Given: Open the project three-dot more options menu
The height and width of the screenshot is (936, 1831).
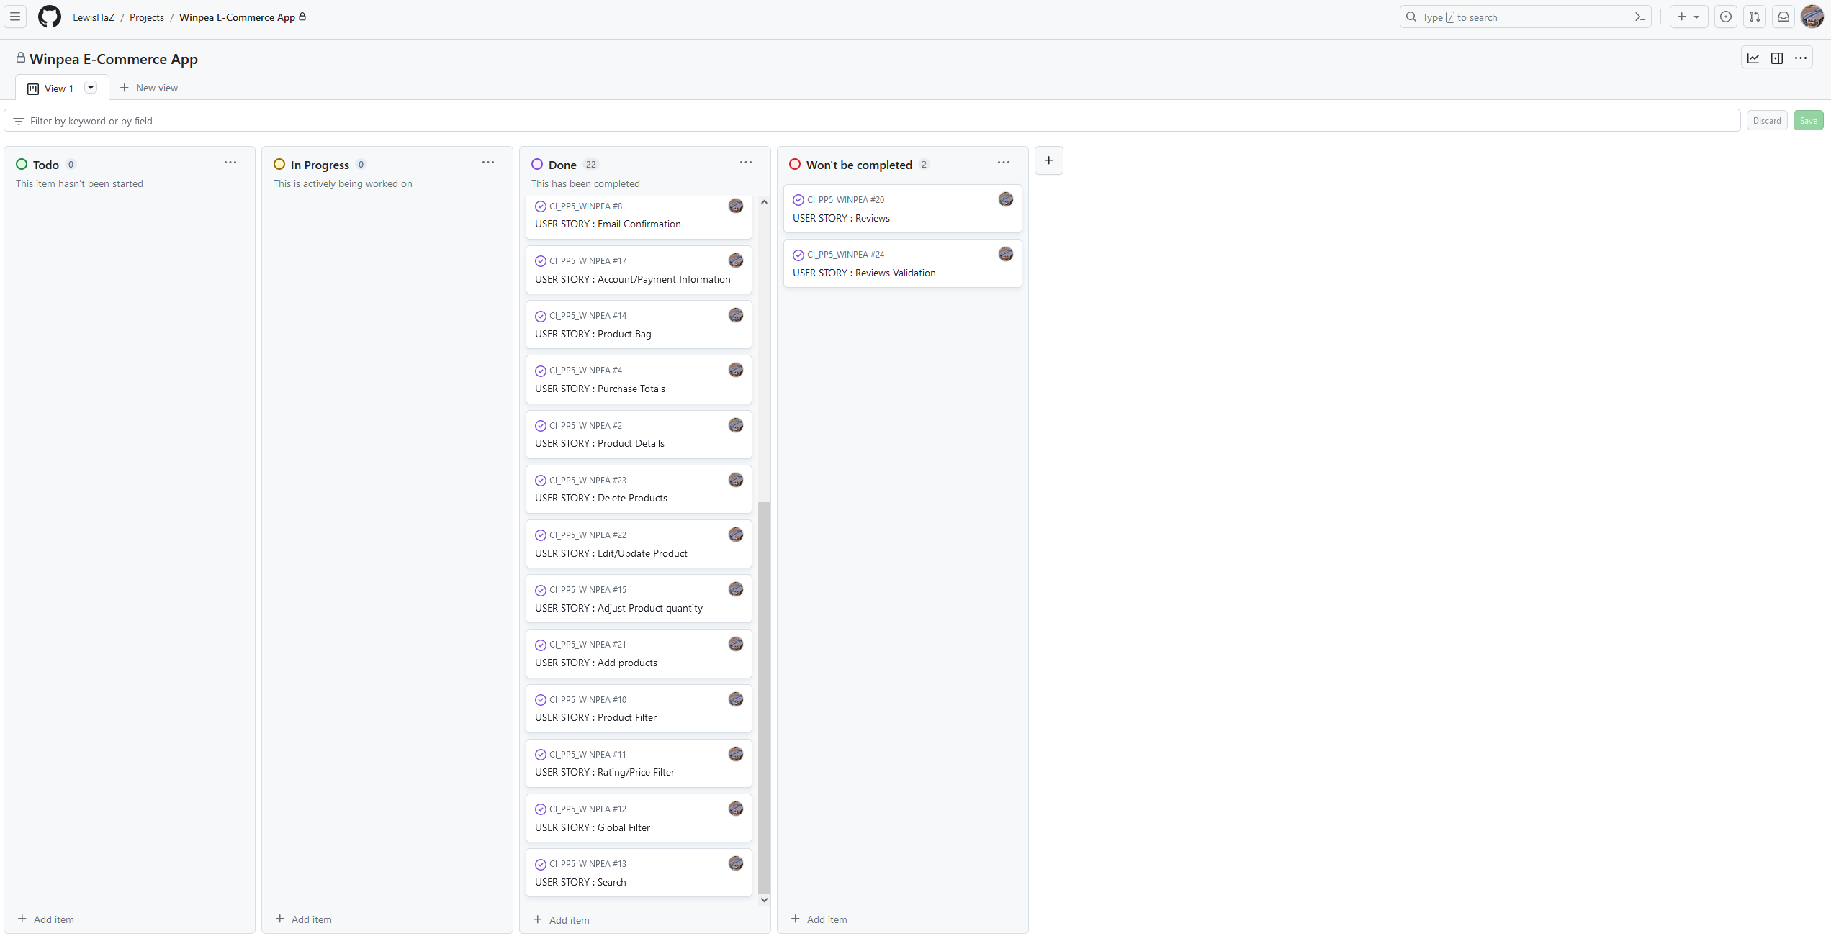Looking at the screenshot, I should coord(1801,58).
